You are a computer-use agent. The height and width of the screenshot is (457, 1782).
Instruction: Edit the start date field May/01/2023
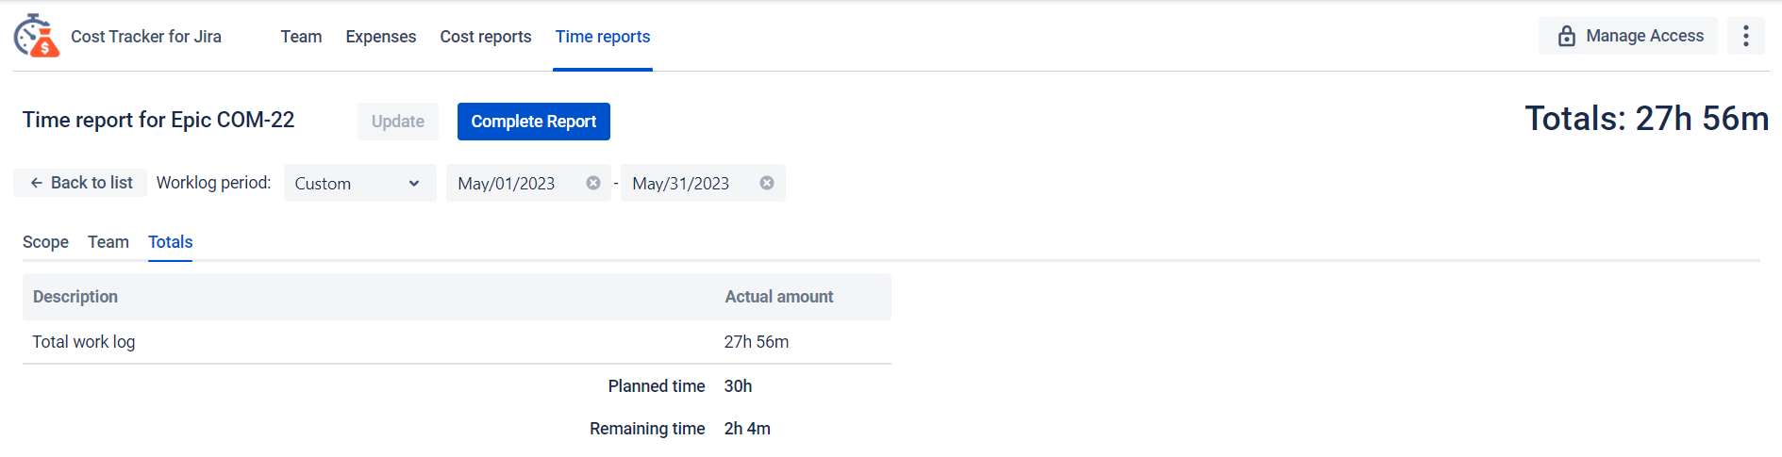point(509,184)
